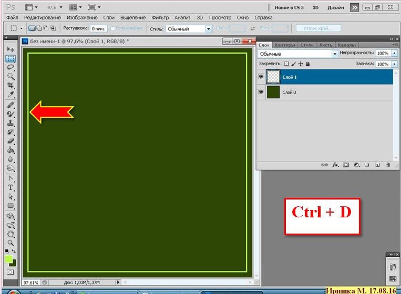
Task: Select the Eyedropper tool
Action: point(11,94)
